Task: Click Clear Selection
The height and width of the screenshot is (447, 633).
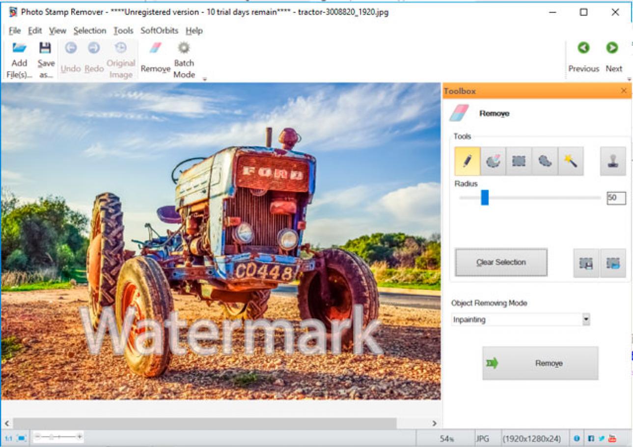Action: coord(500,262)
